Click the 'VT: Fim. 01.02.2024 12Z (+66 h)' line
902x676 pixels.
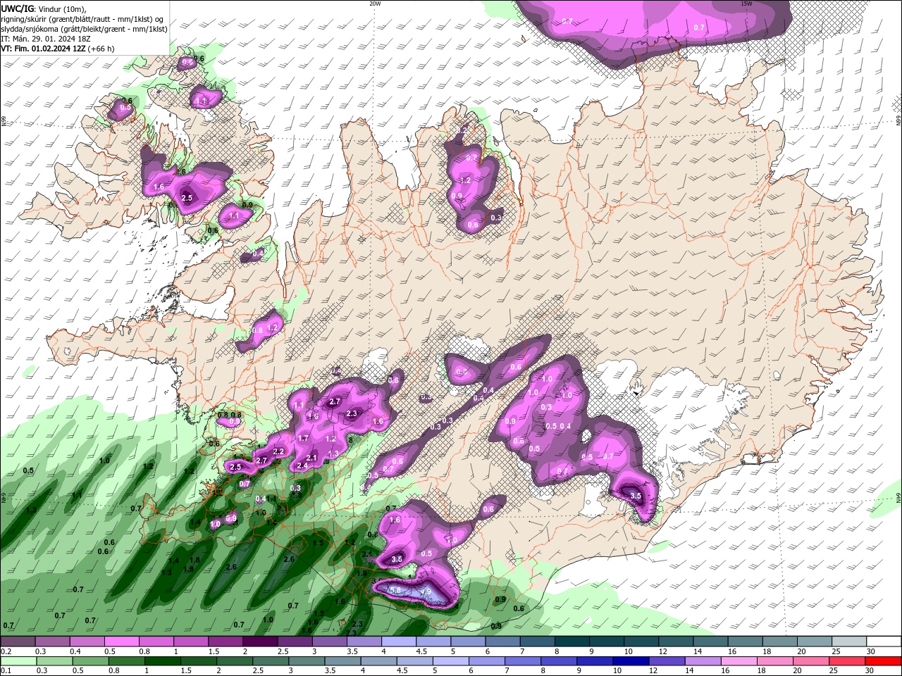58,49
